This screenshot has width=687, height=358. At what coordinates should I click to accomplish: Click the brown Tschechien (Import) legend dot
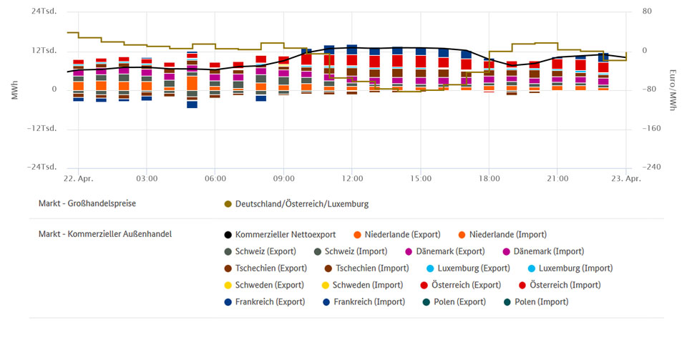pyautogui.click(x=328, y=268)
